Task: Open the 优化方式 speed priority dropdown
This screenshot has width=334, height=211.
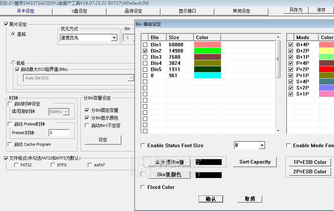Action: (x=114, y=38)
